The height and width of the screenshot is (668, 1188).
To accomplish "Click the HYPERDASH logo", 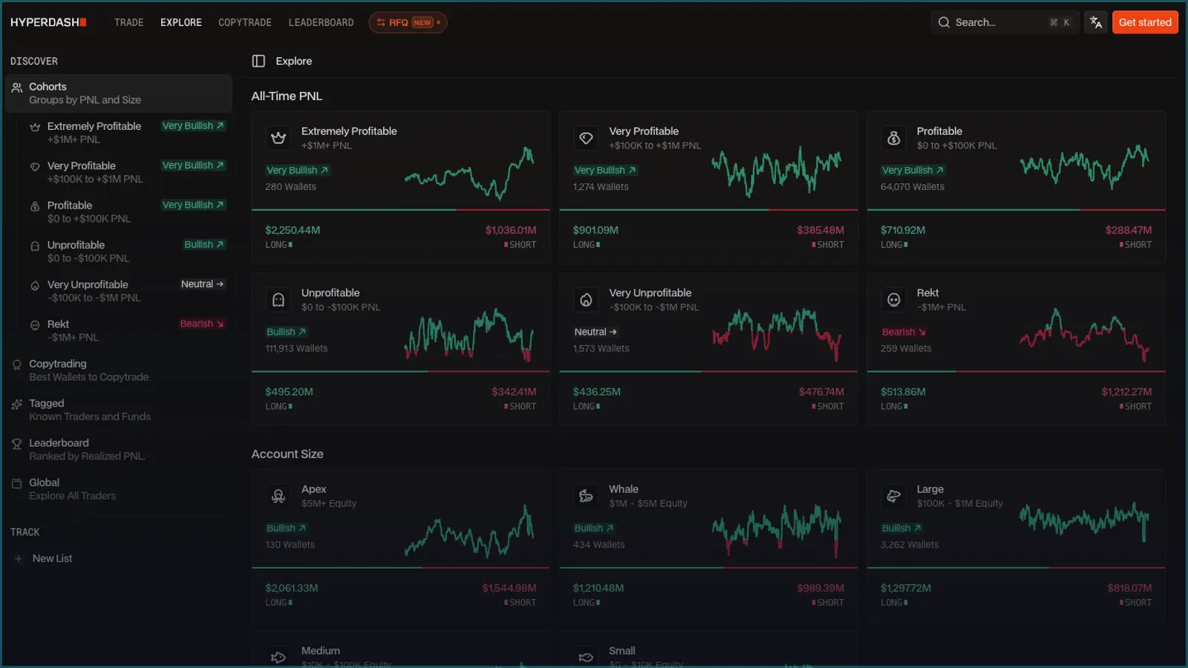I will pyautogui.click(x=48, y=22).
